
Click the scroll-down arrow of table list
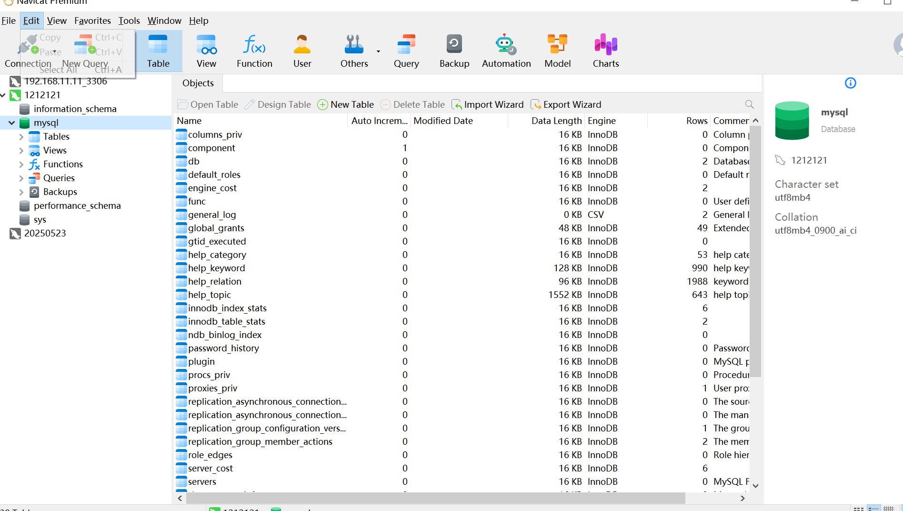(x=755, y=486)
